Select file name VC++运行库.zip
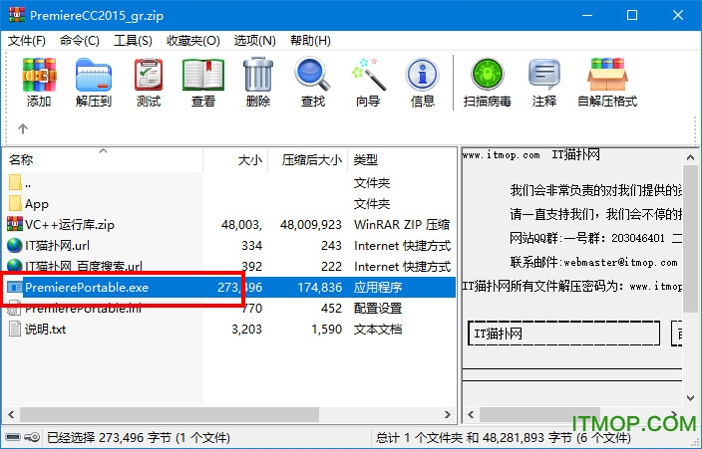 (x=70, y=225)
